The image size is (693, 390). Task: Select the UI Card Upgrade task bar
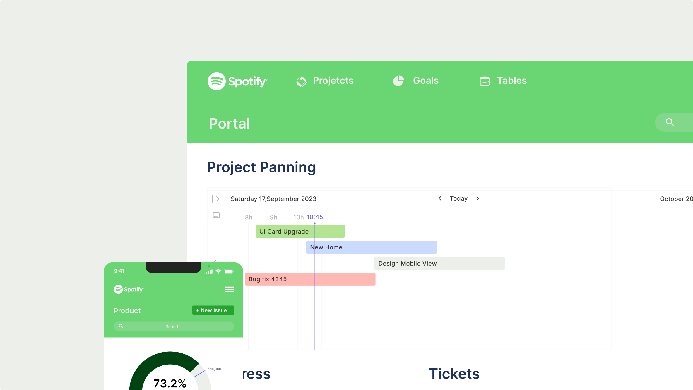300,231
